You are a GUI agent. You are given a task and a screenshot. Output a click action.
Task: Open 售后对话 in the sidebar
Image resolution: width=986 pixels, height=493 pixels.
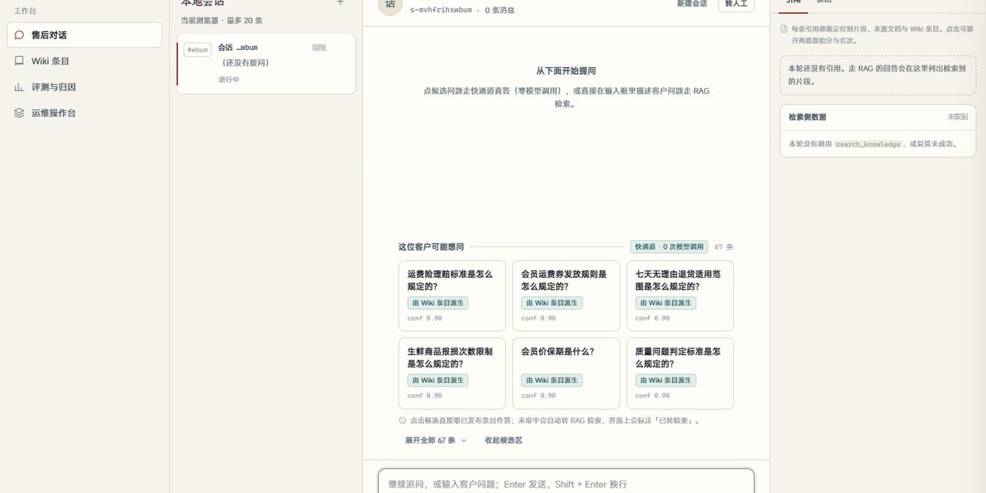[x=85, y=35]
